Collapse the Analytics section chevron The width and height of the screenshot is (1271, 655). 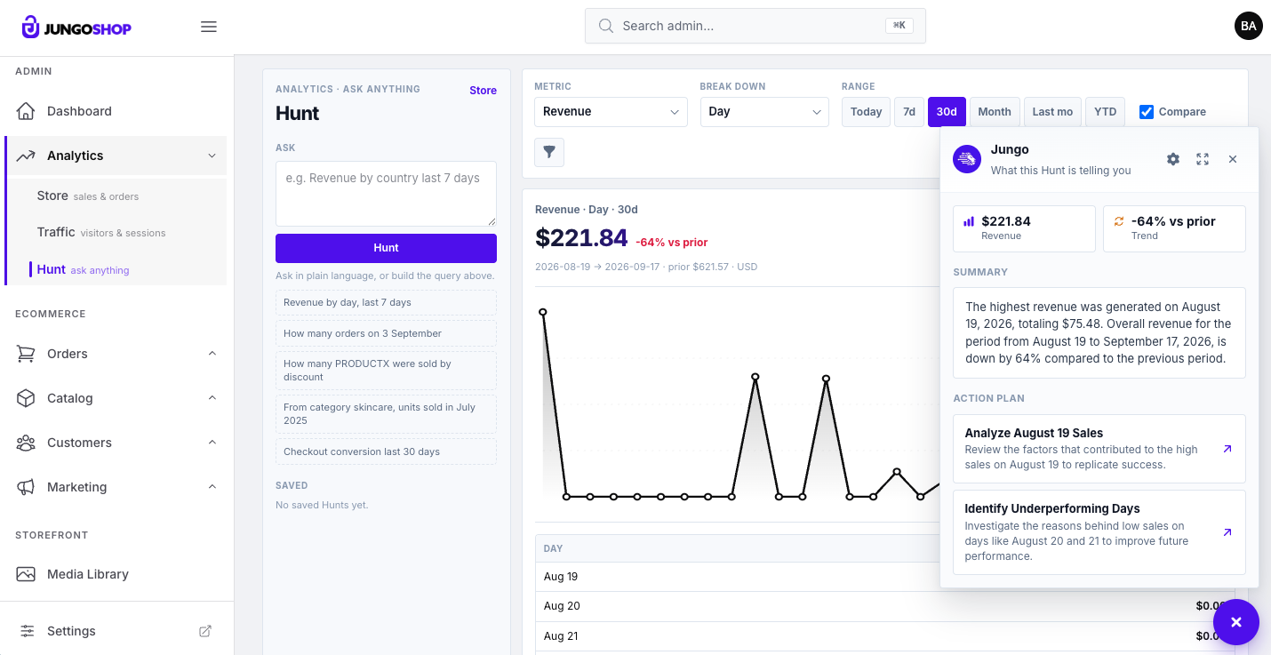[212, 156]
